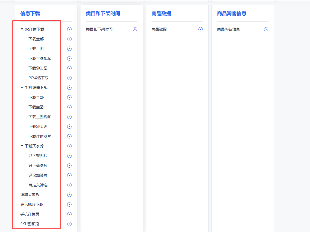Run 下载SKU图 via its play icon
The image size is (310, 232).
69,68
